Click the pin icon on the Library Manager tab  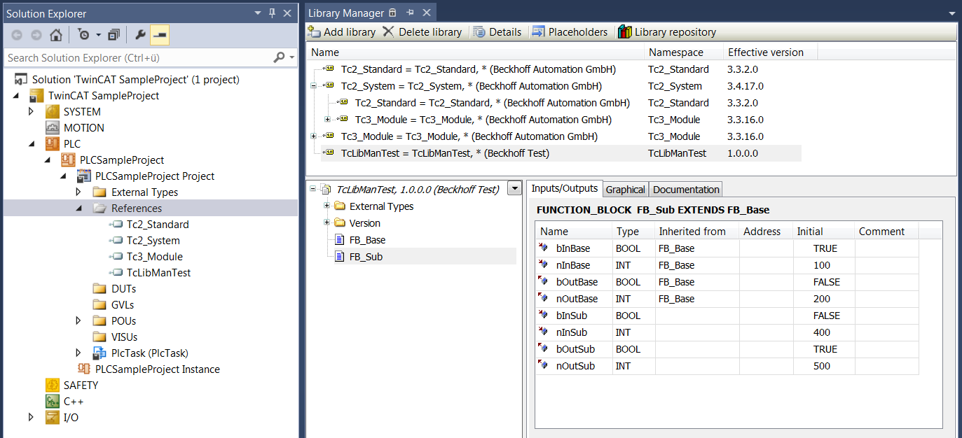tap(410, 13)
